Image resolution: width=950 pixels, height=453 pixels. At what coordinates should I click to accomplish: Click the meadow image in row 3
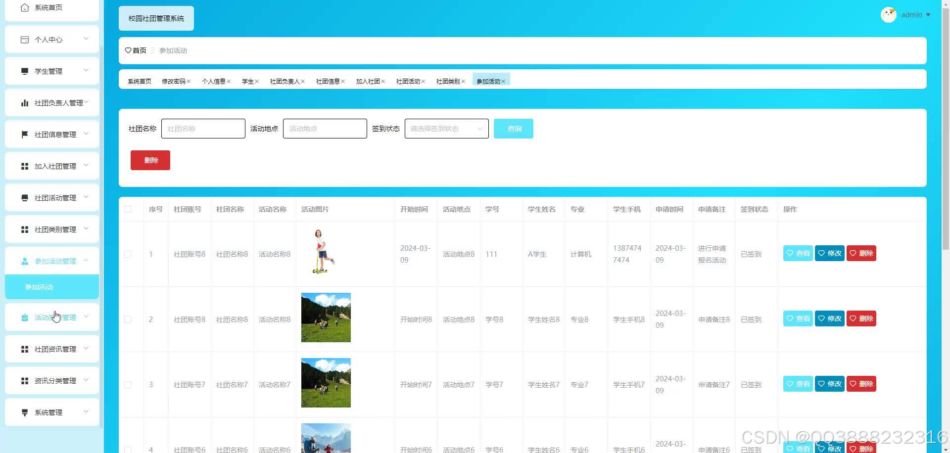[326, 383]
